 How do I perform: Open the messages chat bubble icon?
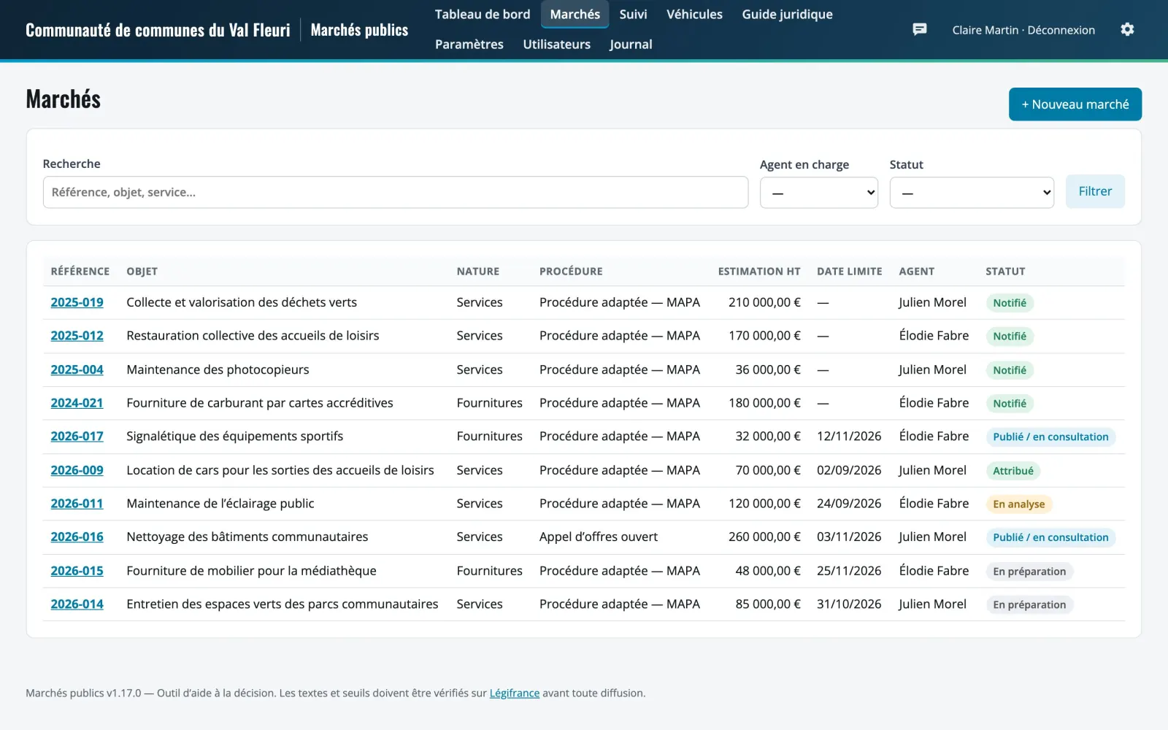[920, 29]
